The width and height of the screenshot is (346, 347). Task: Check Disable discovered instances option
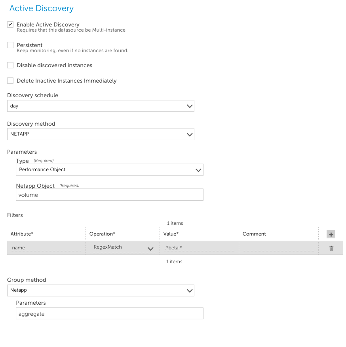click(10, 65)
